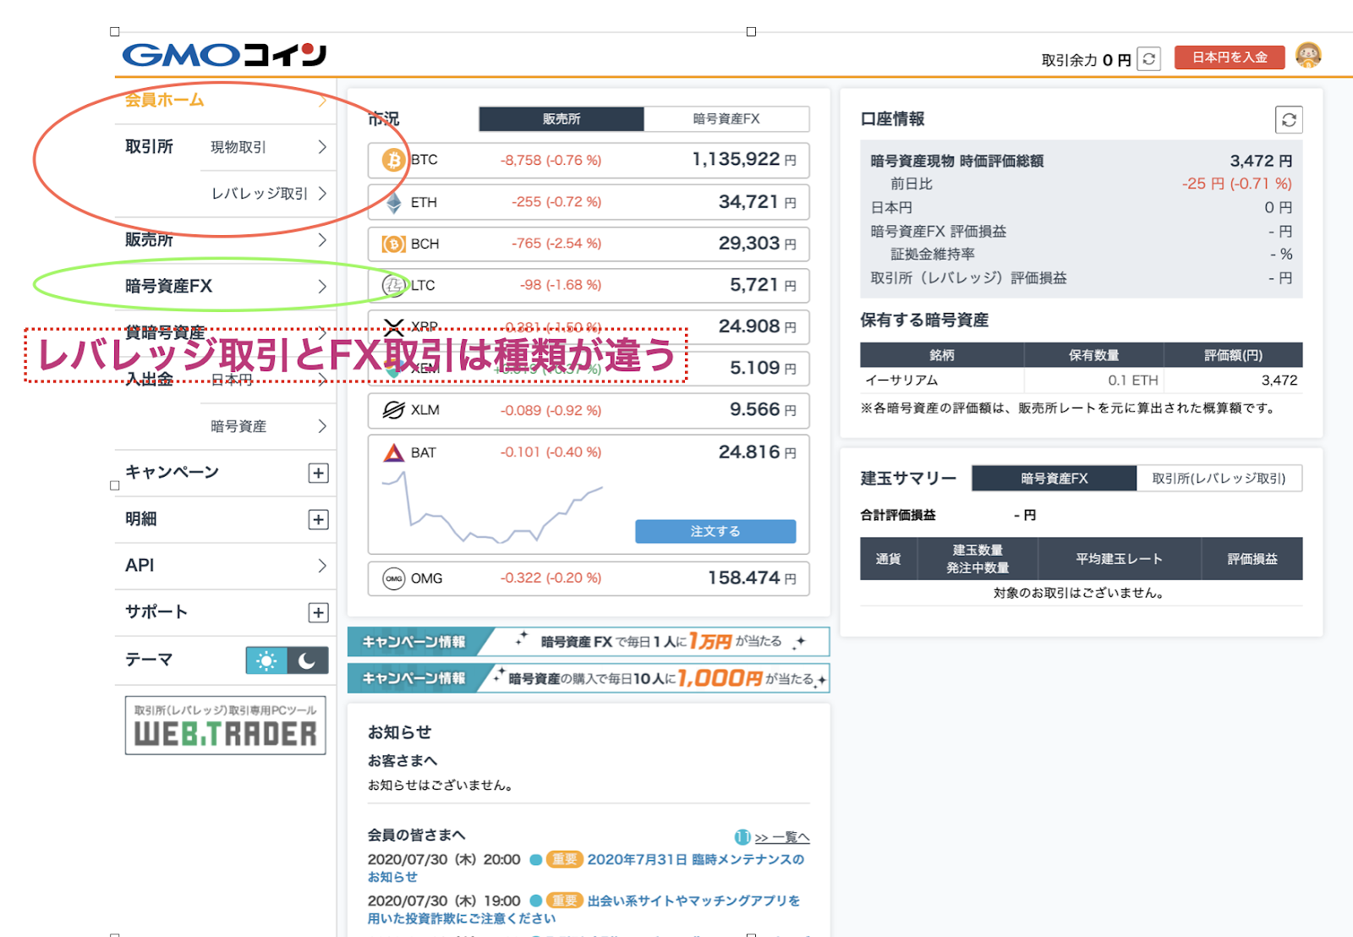The height and width of the screenshot is (937, 1353).
Task: Refresh the 口座情報 account panel
Action: click(1289, 119)
